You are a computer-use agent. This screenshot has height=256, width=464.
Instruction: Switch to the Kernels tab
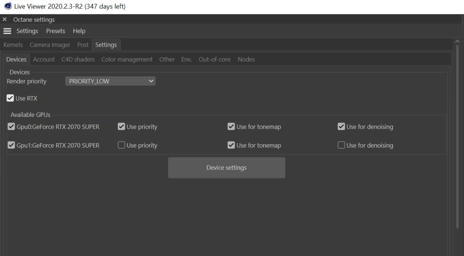13,45
